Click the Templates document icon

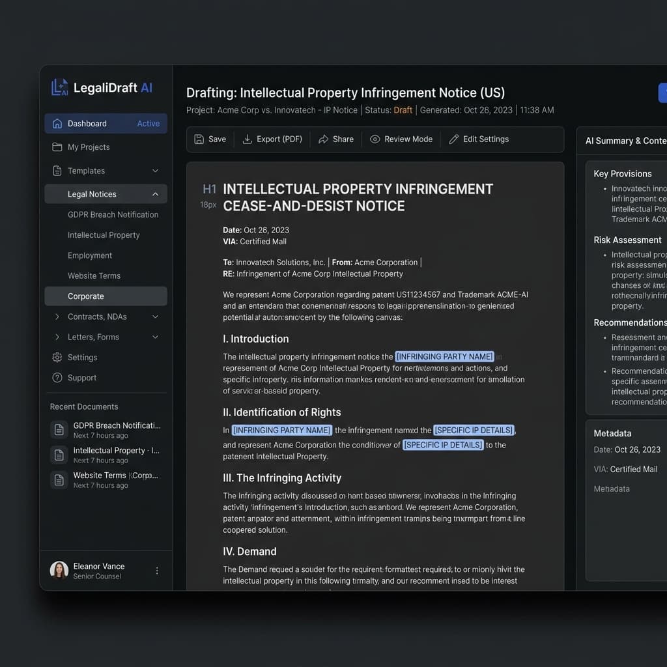pos(57,171)
